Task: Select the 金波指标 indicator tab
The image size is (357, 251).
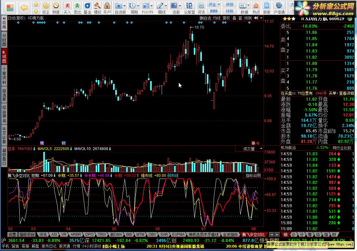Action: tap(230, 235)
